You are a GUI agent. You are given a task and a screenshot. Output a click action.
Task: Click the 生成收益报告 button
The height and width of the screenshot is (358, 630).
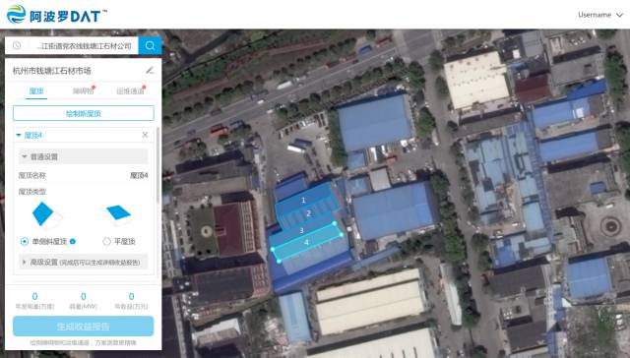tap(83, 326)
